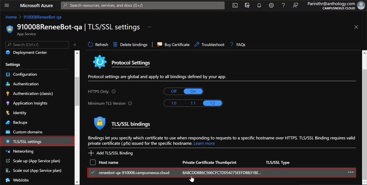Click TLS/SSL Type column header
Screen dimensions: 367x185
tap(278, 163)
